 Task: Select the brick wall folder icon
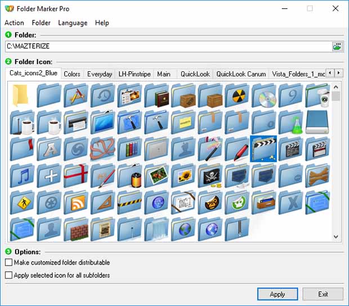pos(75,229)
